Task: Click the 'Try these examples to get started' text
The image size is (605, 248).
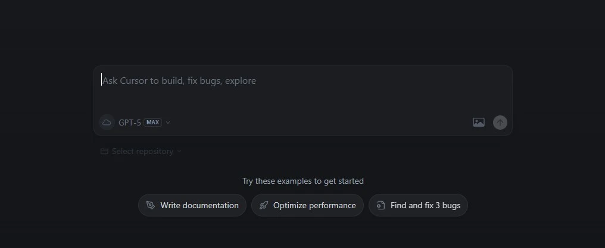Action: pos(303,181)
